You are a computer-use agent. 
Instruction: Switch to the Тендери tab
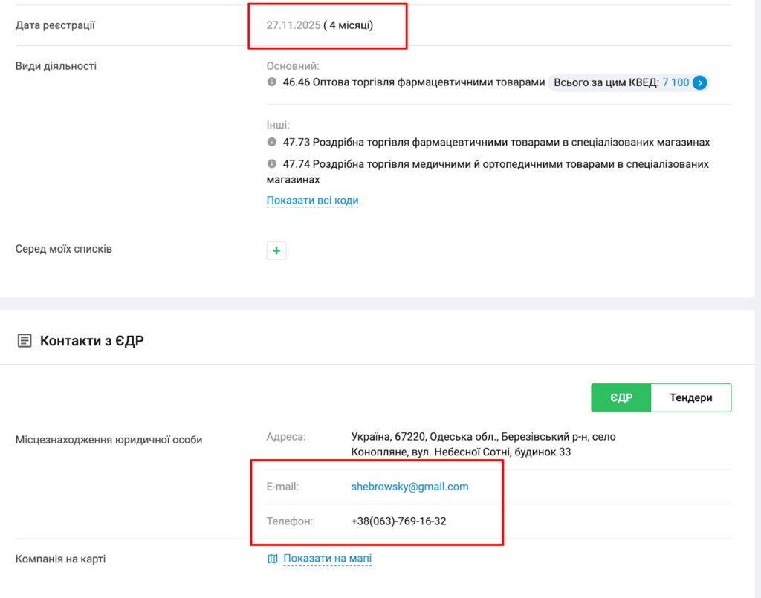690,397
